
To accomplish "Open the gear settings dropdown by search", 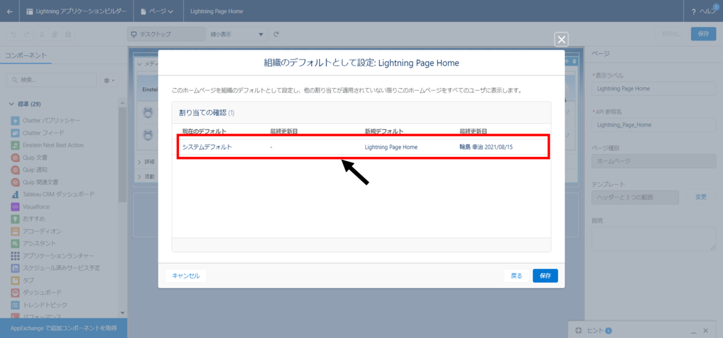I will pos(109,80).
